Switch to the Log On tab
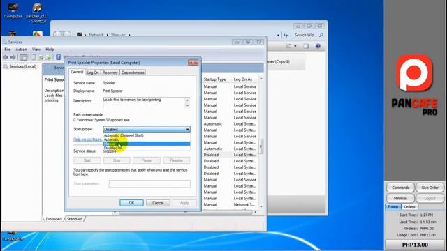 [x=93, y=73]
